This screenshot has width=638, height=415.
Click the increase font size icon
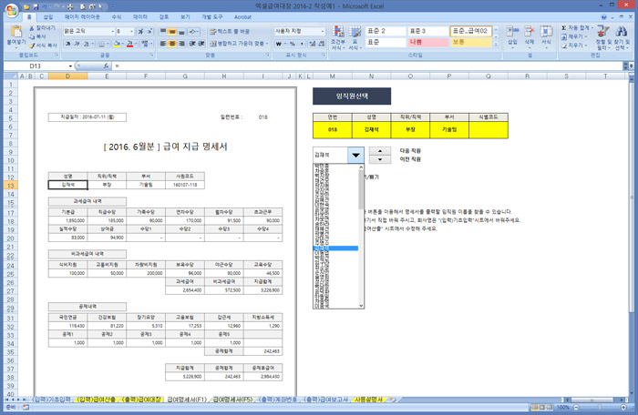coord(140,31)
